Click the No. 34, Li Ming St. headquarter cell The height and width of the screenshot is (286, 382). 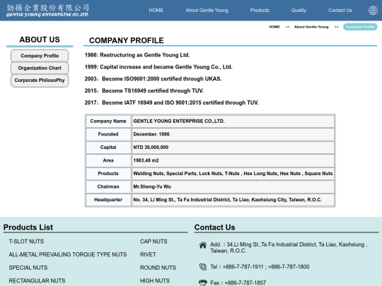(233, 200)
